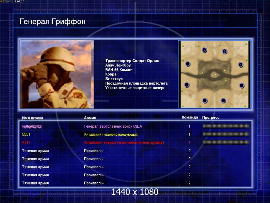Select text "Посадочная площадка вертолета"

(136, 83)
